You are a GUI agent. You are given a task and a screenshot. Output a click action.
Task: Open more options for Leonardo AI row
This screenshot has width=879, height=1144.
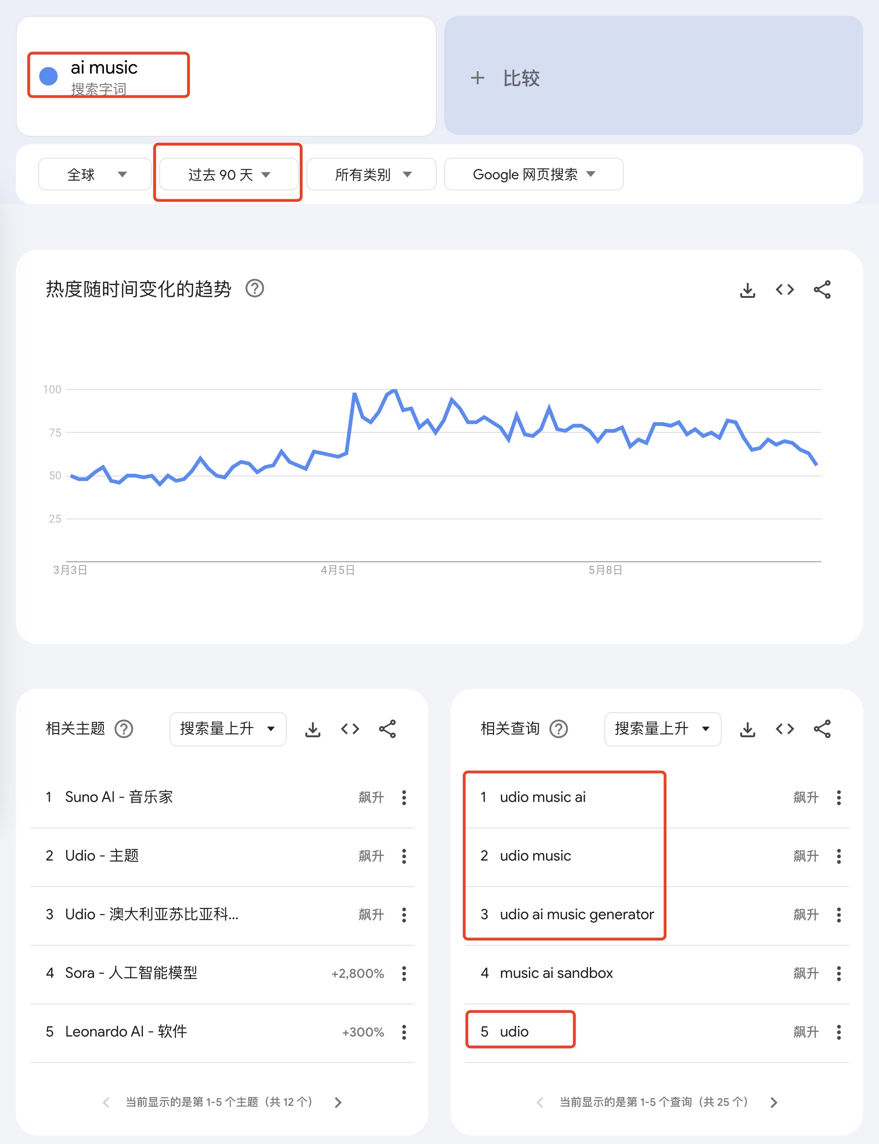[404, 1032]
